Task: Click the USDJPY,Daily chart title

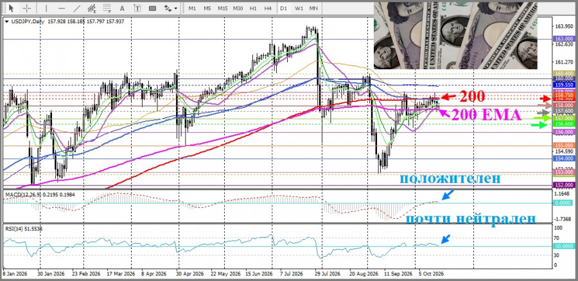Action: tap(27, 22)
